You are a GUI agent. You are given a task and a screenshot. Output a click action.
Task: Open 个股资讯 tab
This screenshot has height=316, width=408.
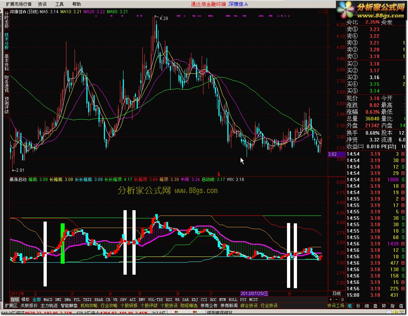[169, 306]
